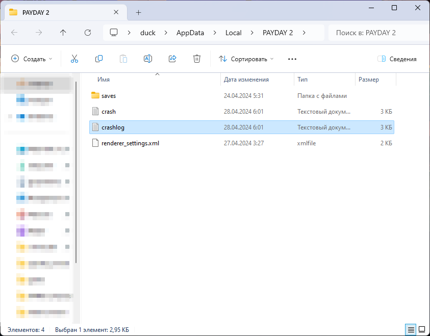Viewport: 430px width, 336px height.
Task: Maximize the Explorer window
Action: (394, 8)
